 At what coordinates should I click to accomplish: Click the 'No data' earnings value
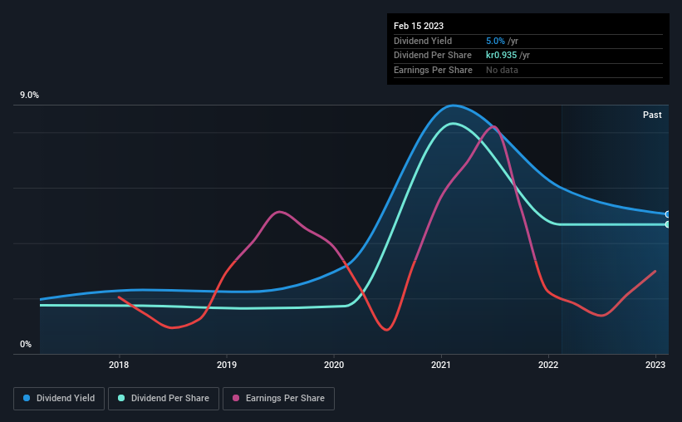coord(502,70)
